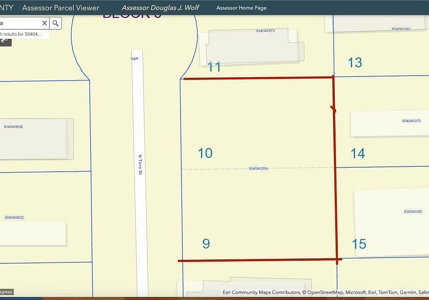Click the cursor select tool icon
This screenshot has height=300, width=429.
[5, 41]
